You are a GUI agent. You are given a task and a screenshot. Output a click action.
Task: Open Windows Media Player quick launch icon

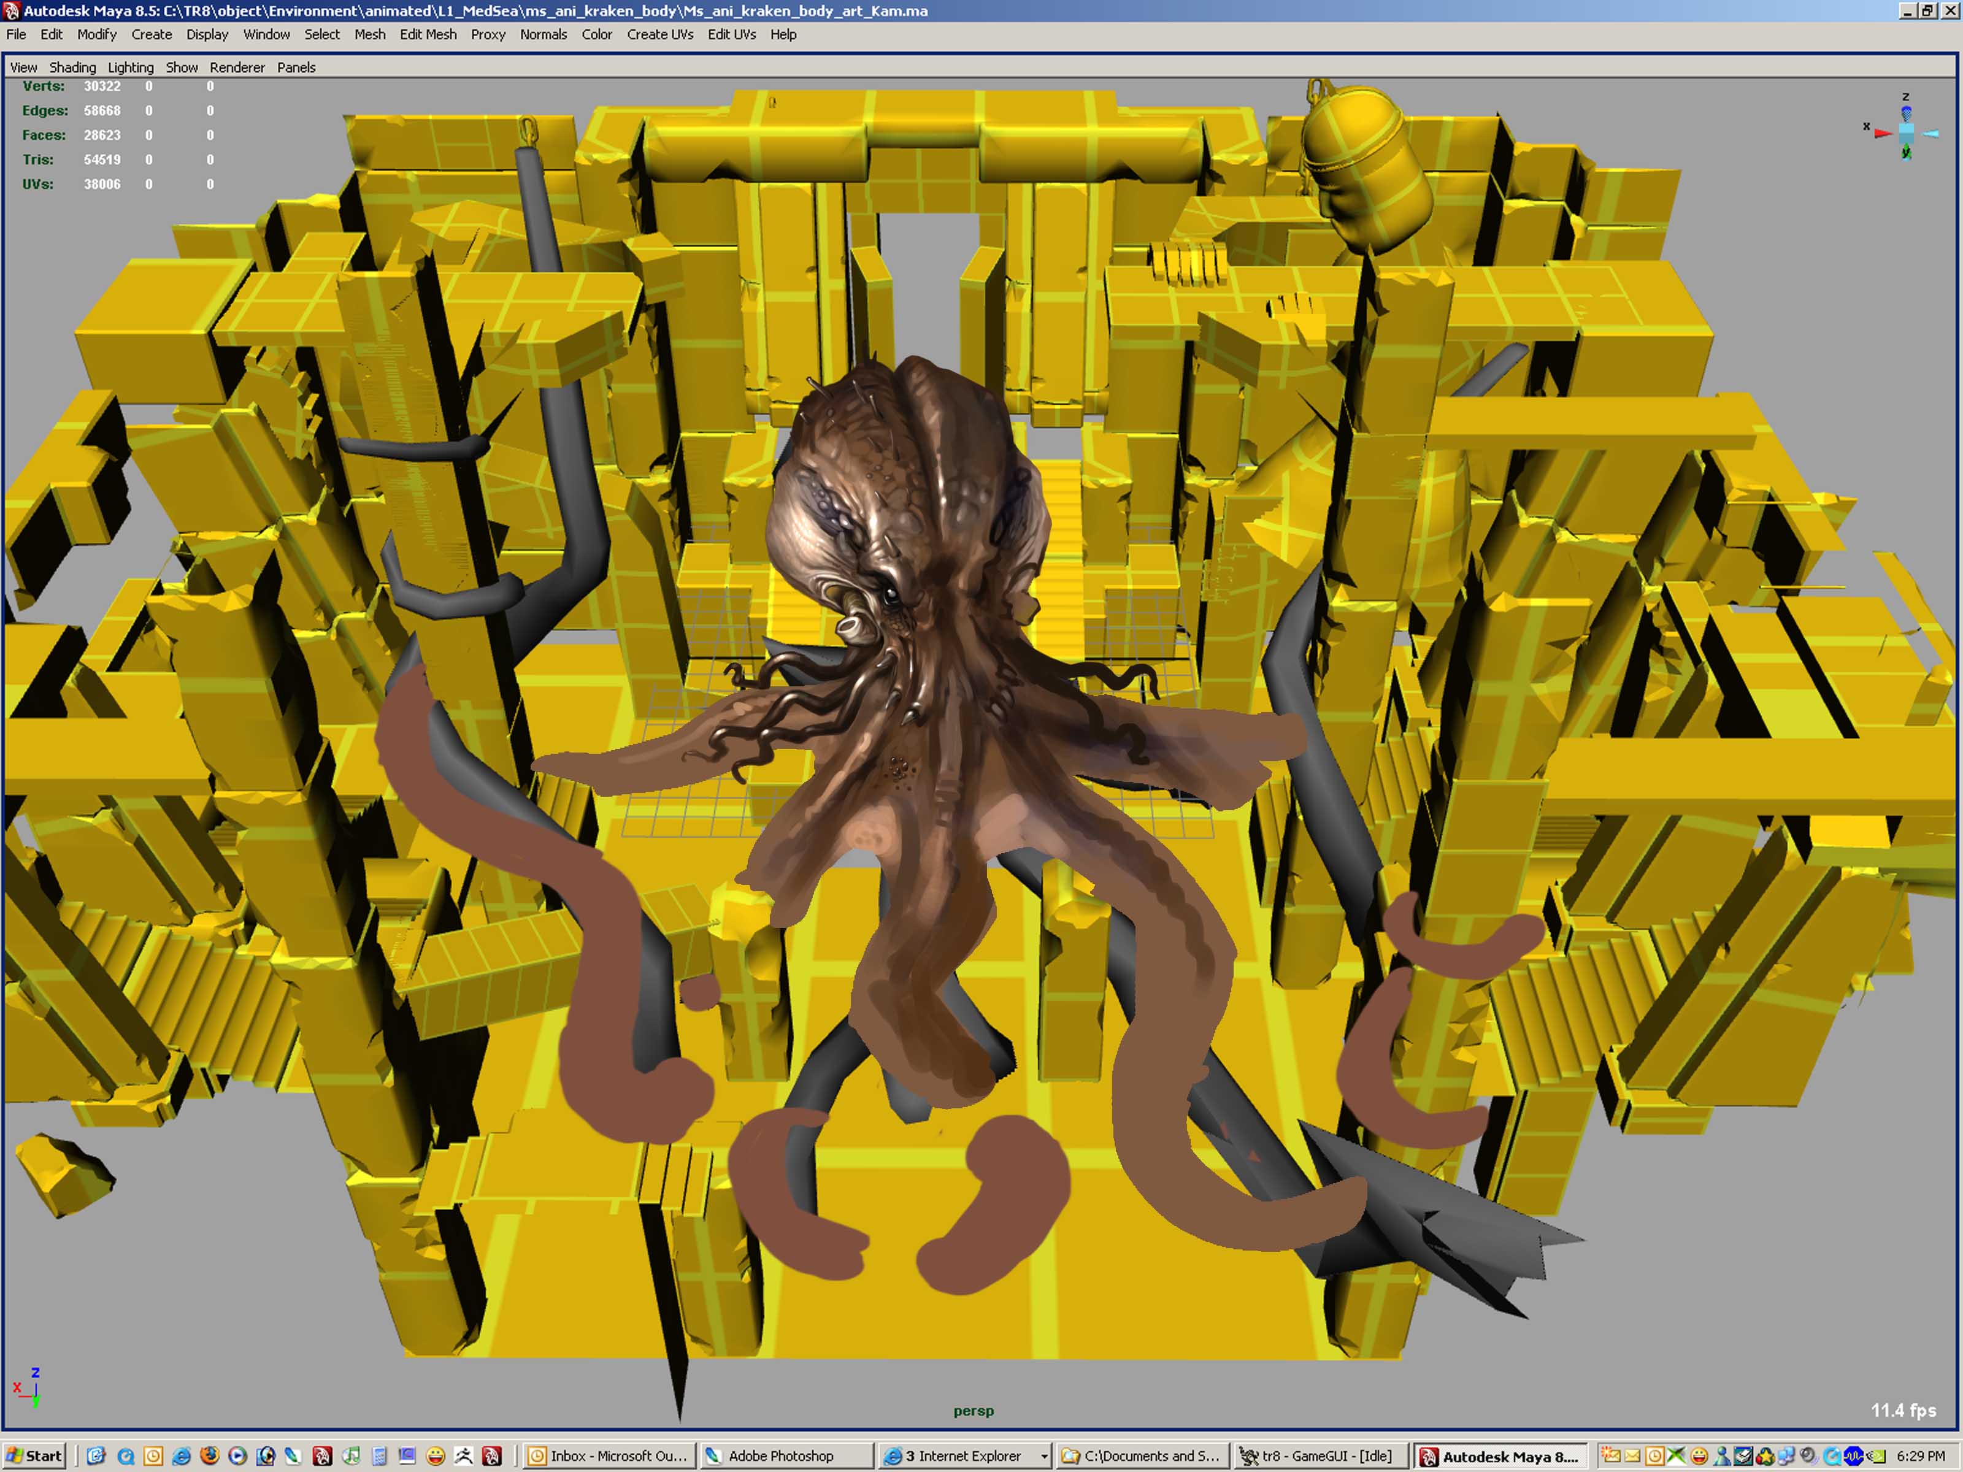point(237,1456)
